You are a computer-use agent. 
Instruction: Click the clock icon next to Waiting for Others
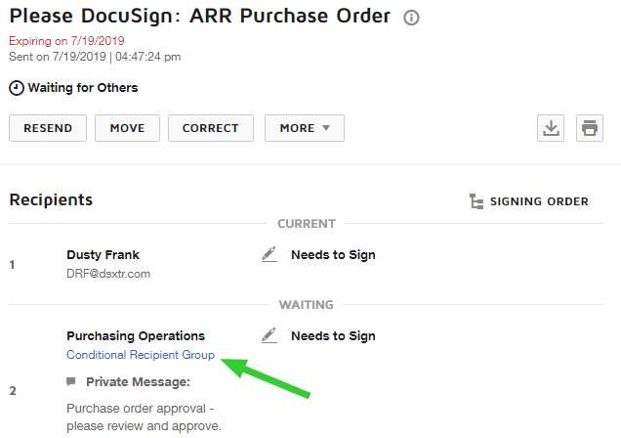pyautogui.click(x=17, y=88)
